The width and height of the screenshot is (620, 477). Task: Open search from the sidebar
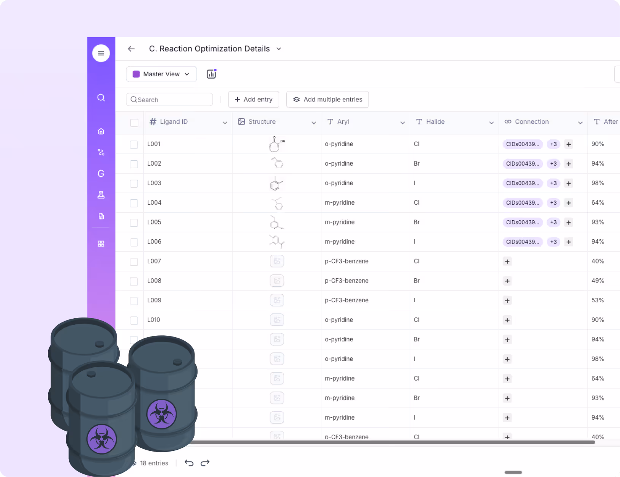pyautogui.click(x=101, y=98)
